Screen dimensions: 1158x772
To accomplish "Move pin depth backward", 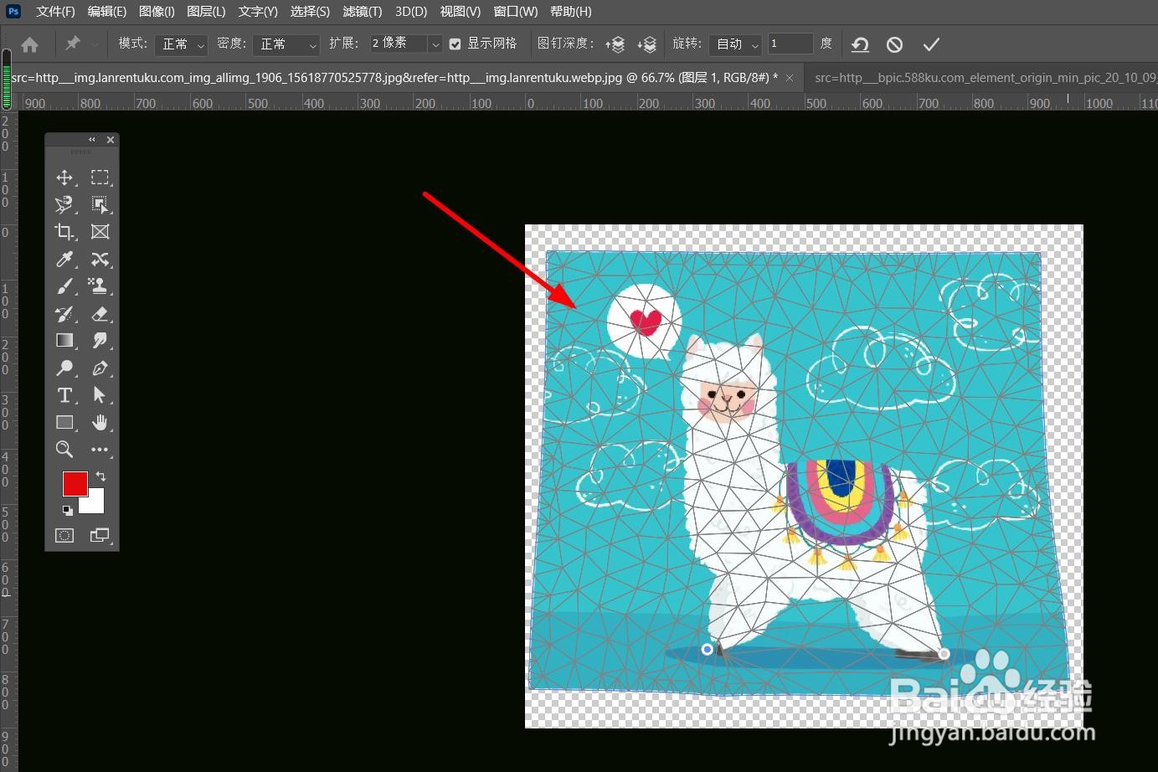I will click(646, 44).
